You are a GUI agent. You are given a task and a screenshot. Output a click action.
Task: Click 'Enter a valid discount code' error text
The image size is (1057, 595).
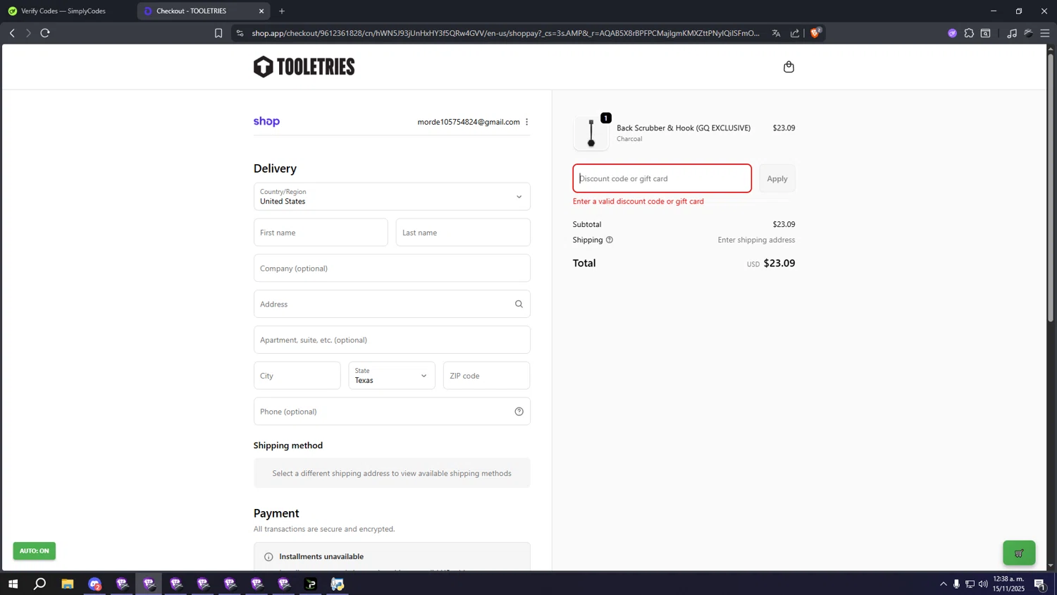point(638,202)
